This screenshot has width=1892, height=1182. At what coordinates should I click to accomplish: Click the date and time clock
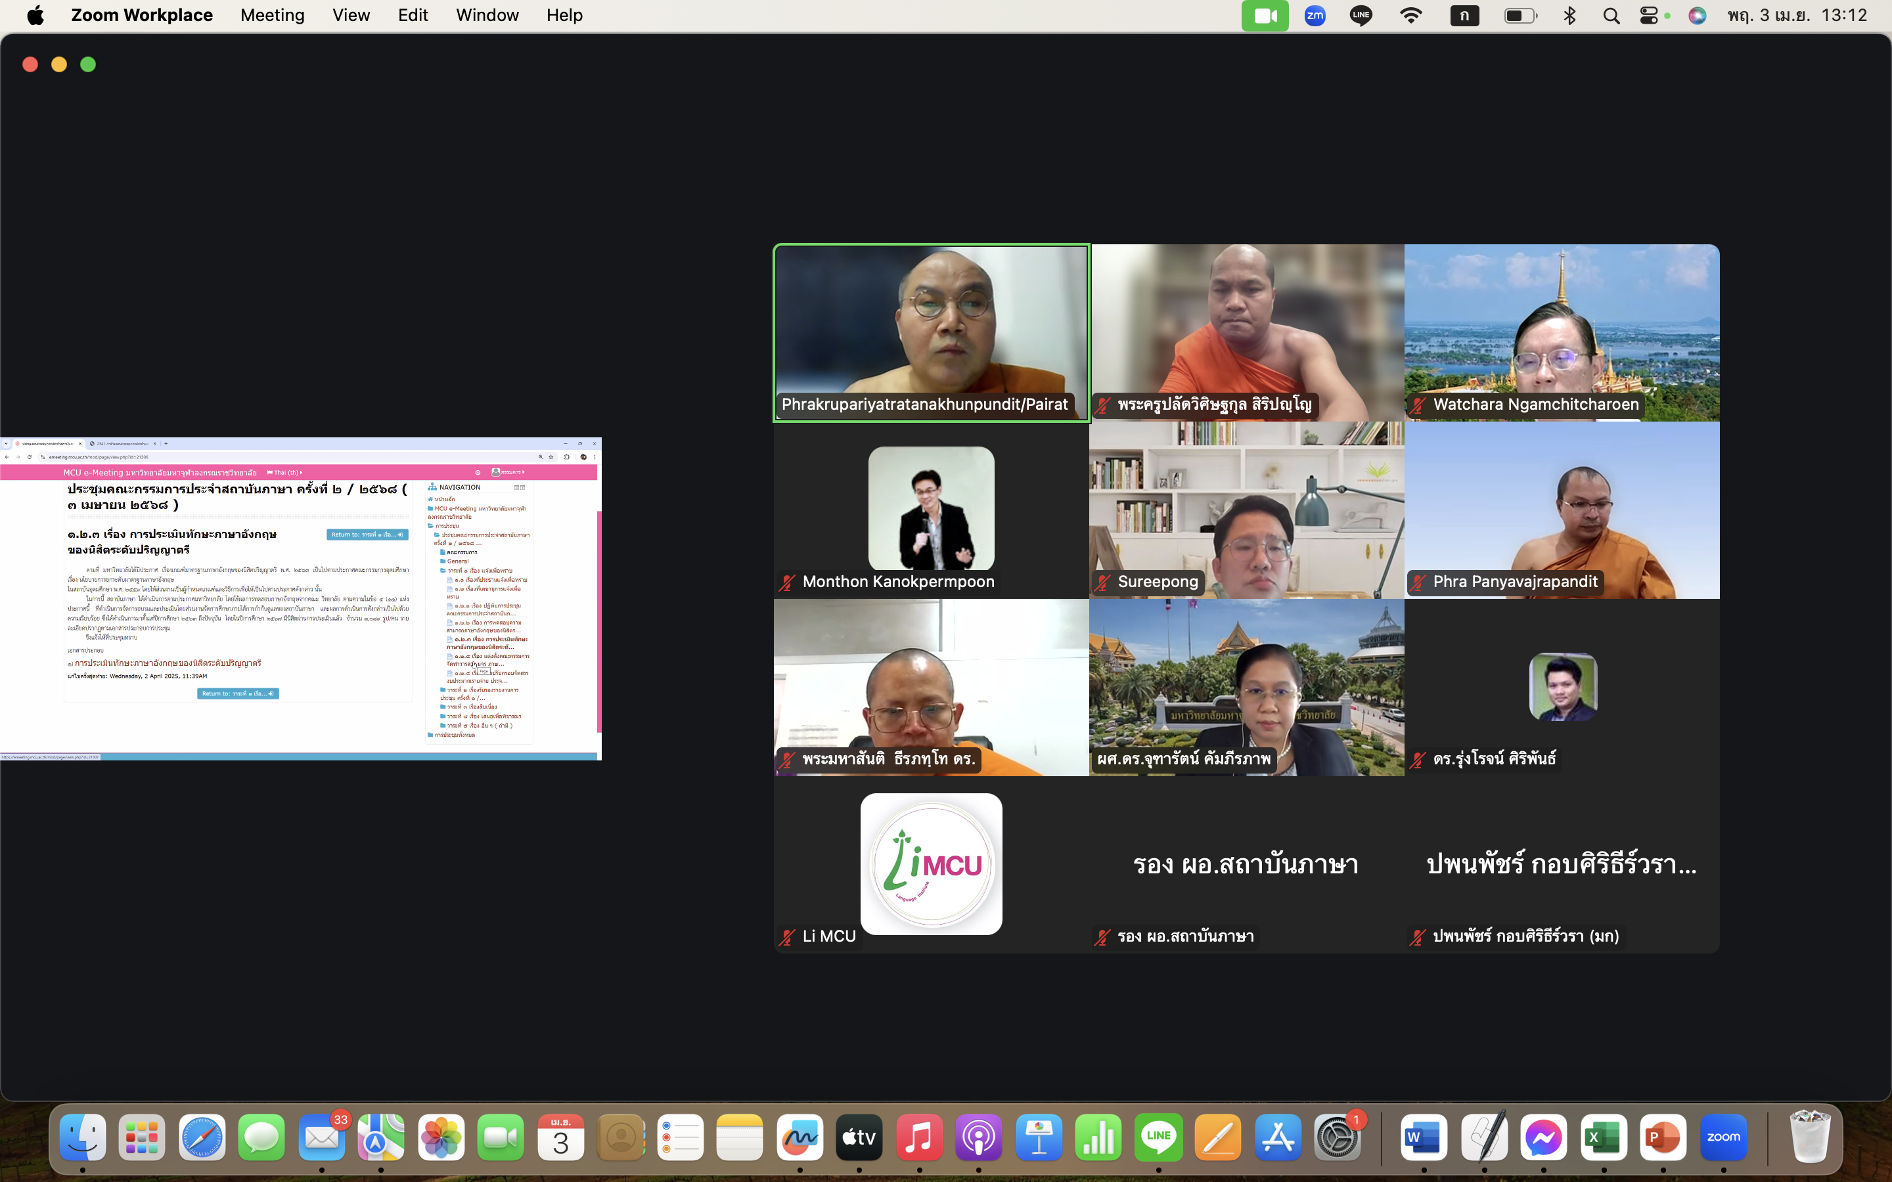tap(1797, 16)
